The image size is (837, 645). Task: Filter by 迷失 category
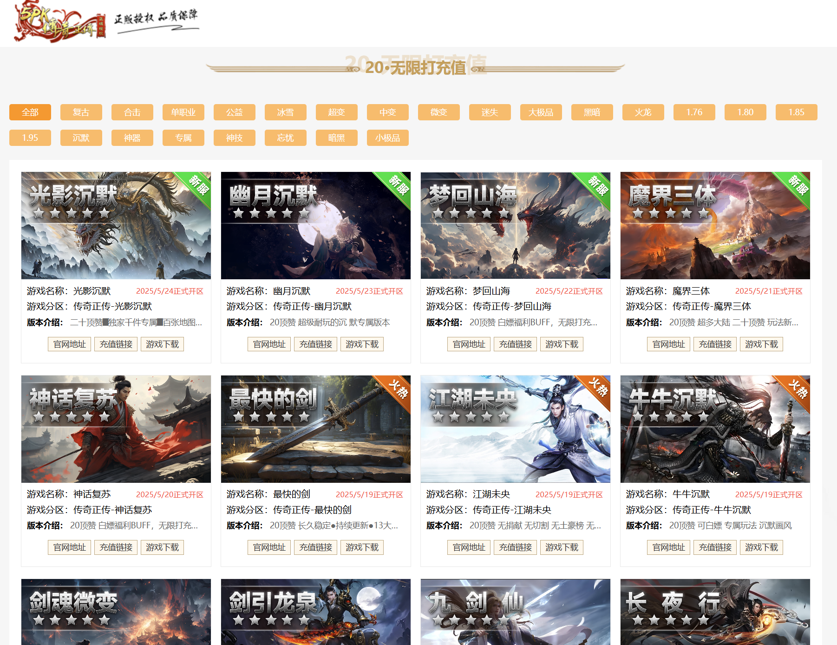tap(490, 112)
